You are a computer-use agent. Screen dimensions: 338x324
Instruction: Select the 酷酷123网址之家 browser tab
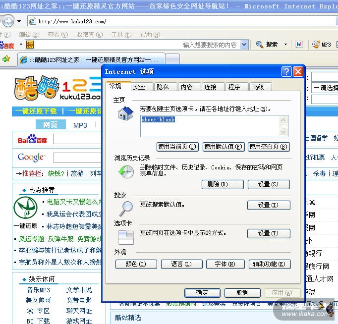pyautogui.click(x=91, y=59)
